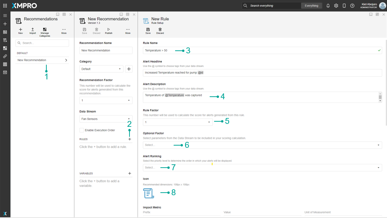Viewport: 387px width, 218px height.
Task: Enable Execution Order checkbox
Action: click(82, 130)
